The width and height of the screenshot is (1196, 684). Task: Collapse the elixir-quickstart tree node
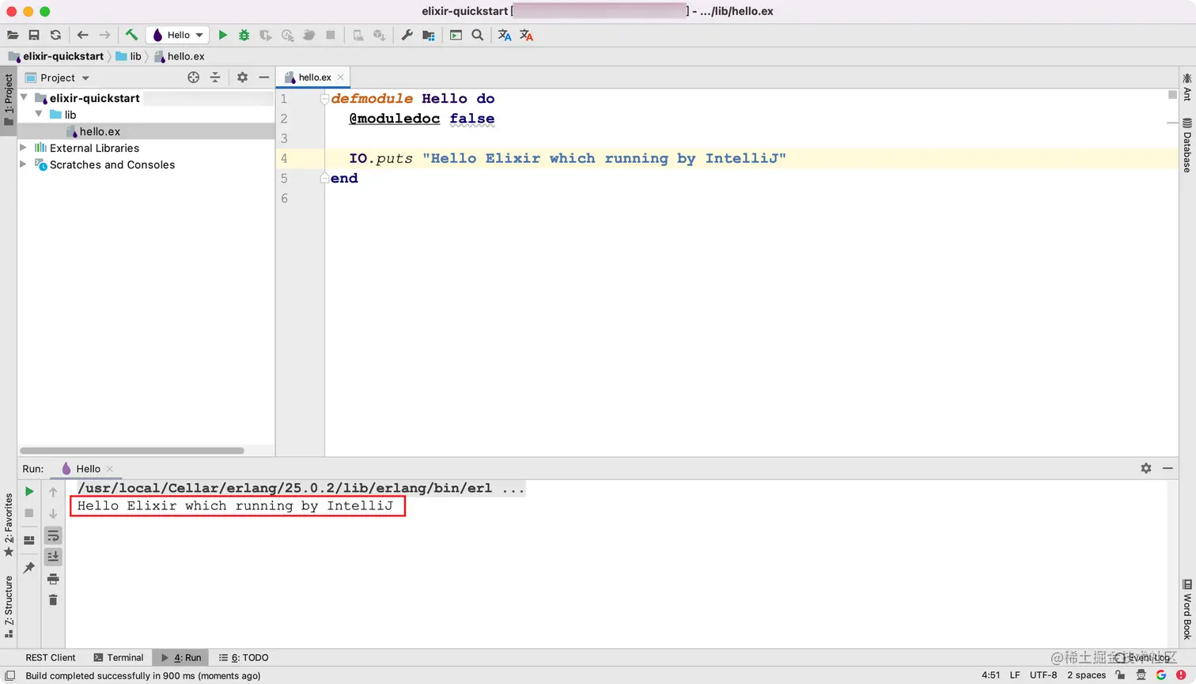pos(24,98)
